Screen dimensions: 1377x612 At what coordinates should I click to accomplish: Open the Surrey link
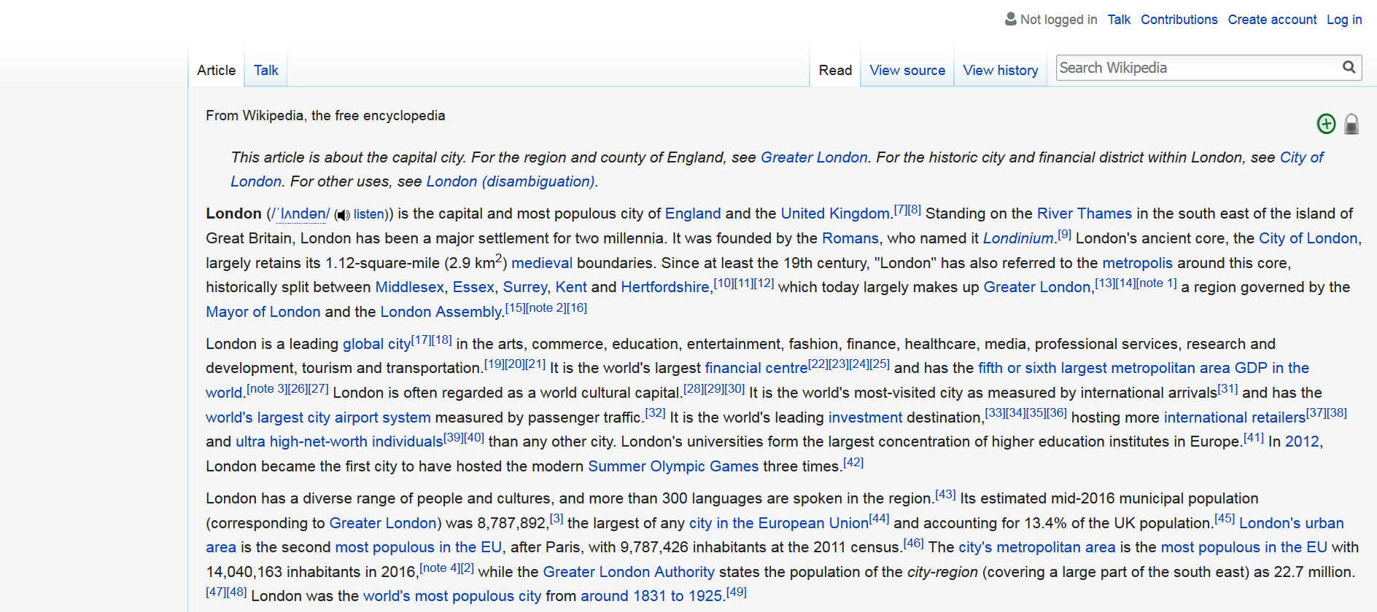524,287
